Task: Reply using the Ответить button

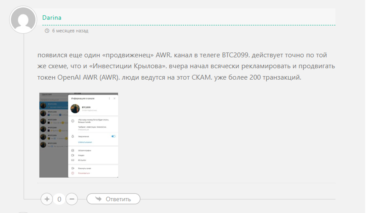Action: coord(113,199)
